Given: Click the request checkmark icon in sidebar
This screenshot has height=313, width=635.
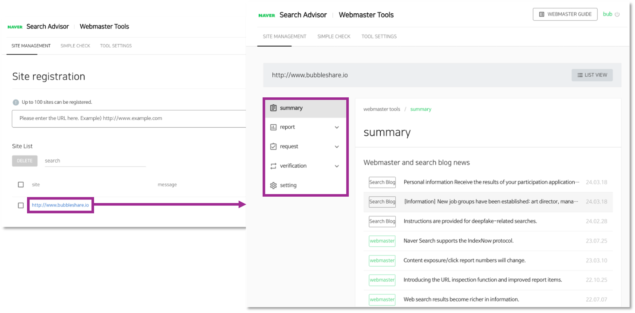Looking at the screenshot, I should pyautogui.click(x=273, y=147).
